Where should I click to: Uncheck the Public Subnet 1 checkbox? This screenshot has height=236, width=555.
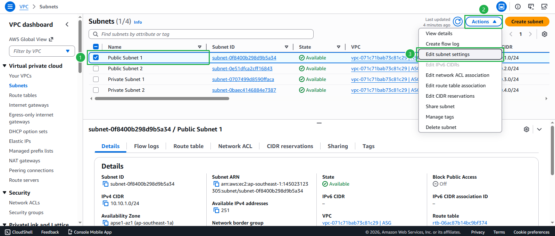tap(96, 58)
